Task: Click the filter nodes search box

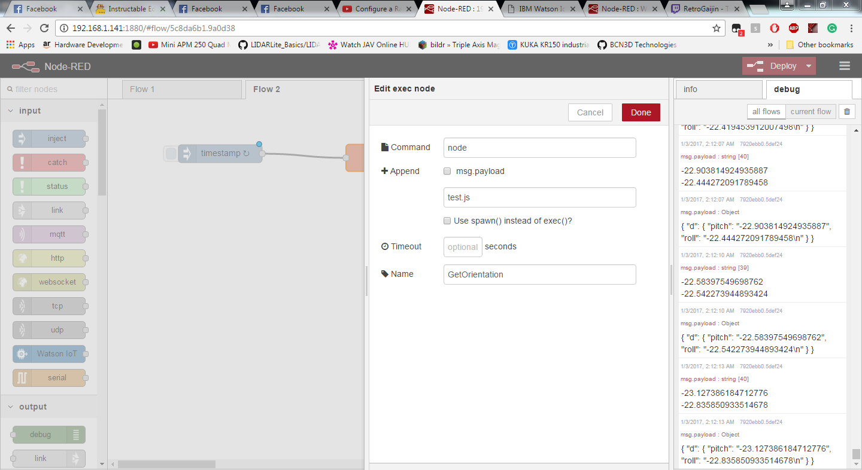Action: point(53,89)
